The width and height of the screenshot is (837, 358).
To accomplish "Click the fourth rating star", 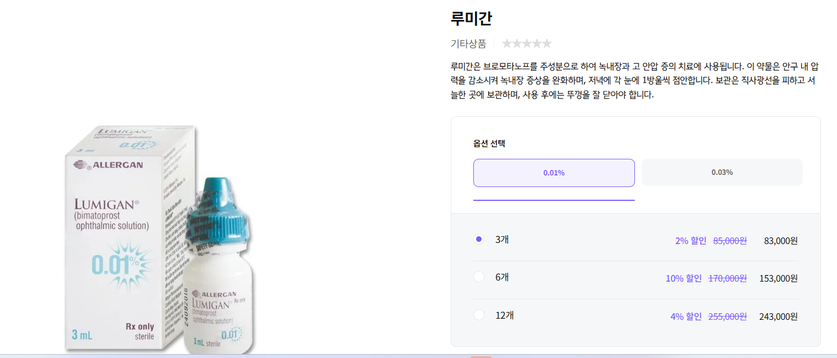I will point(536,43).
